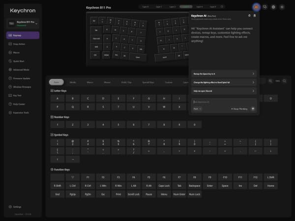
Task: Switch to the Media keycode tab
Action: point(73,82)
